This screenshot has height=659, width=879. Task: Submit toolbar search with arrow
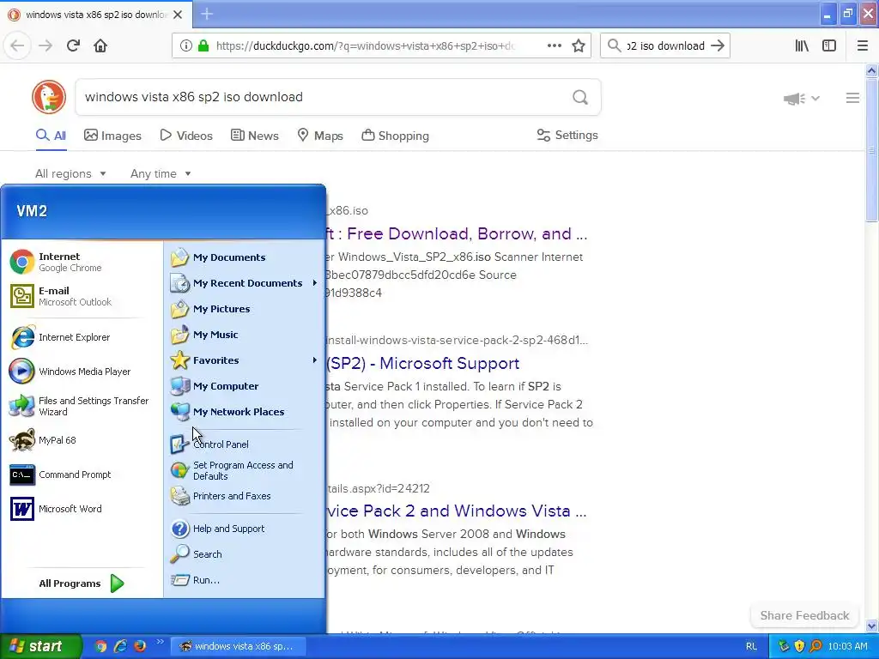(718, 45)
